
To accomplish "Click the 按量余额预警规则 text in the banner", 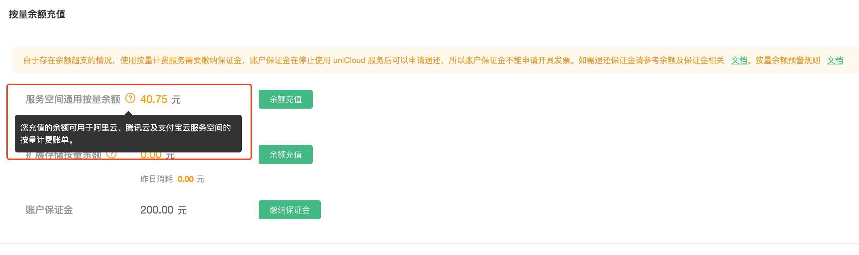I will (788, 60).
